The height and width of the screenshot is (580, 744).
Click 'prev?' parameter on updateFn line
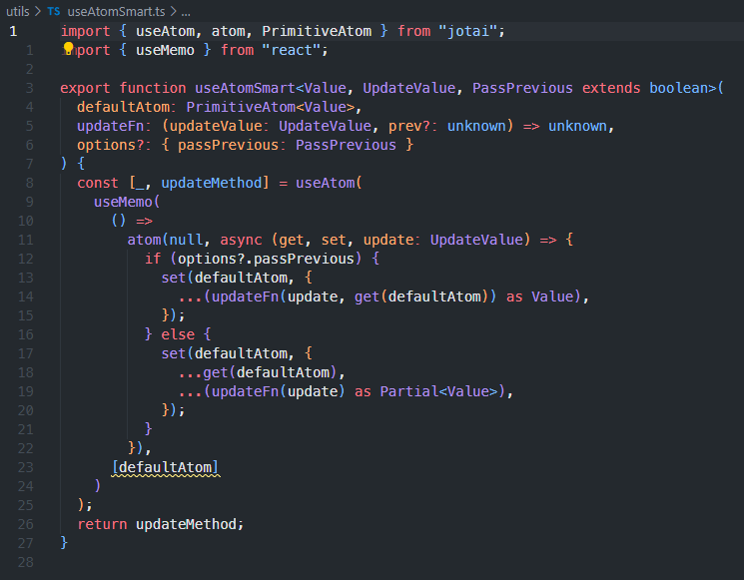click(409, 126)
